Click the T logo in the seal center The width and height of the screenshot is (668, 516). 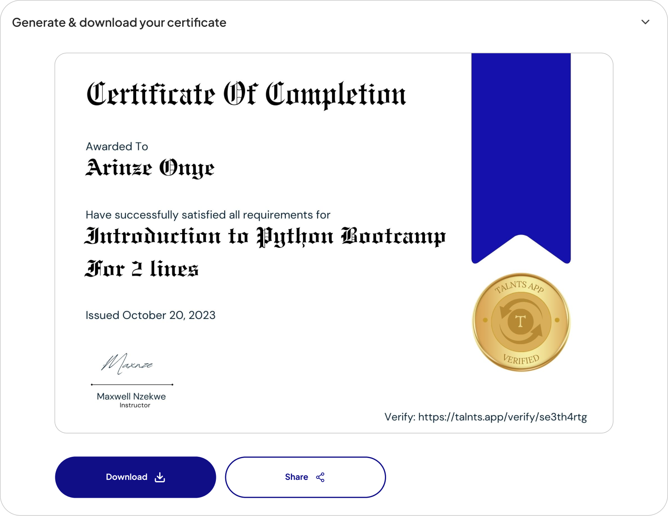pos(520,321)
